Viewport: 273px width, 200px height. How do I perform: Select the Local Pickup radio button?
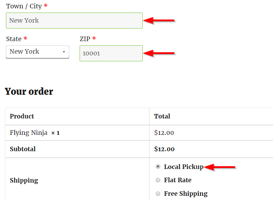(158, 167)
